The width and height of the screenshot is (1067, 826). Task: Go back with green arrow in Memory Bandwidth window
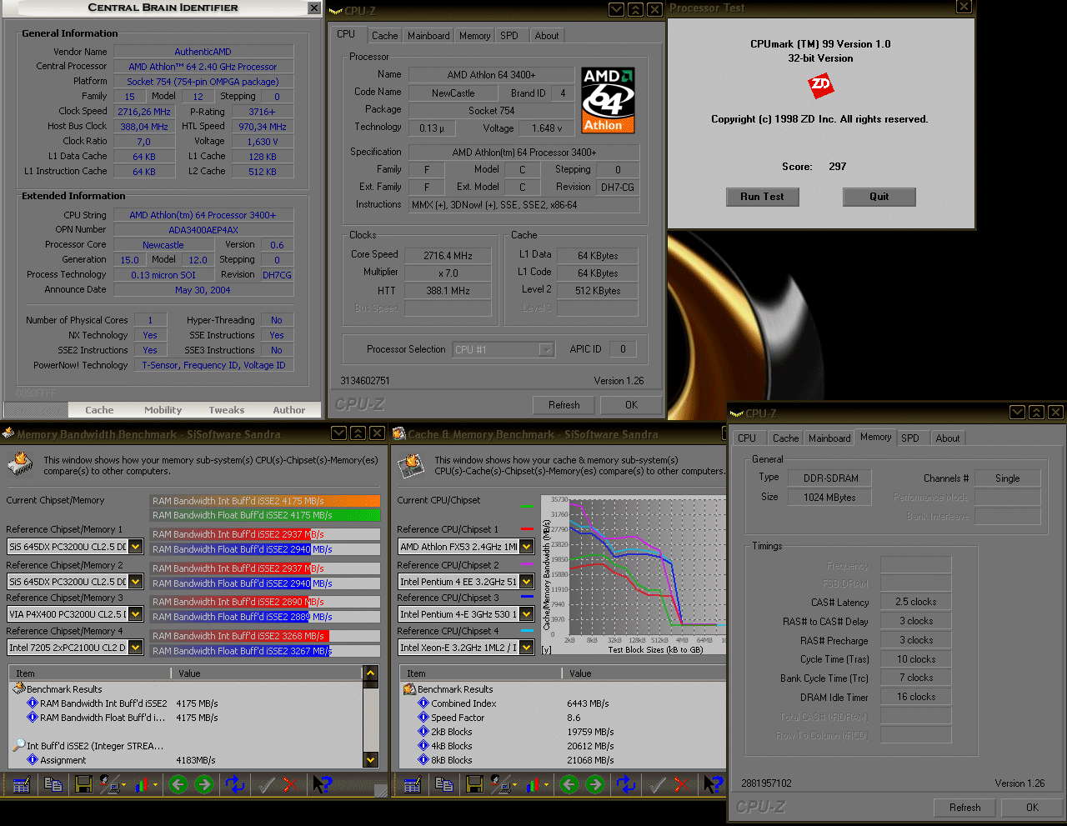pyautogui.click(x=178, y=784)
